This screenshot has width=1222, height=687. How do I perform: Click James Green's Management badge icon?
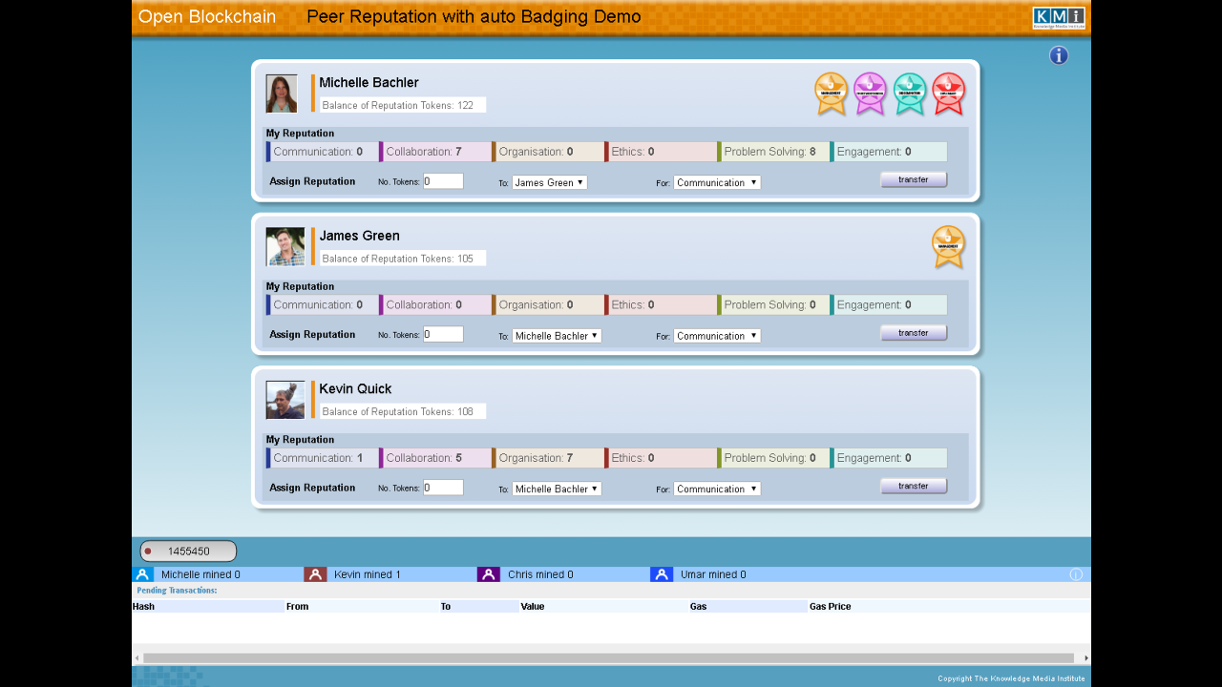pos(948,246)
